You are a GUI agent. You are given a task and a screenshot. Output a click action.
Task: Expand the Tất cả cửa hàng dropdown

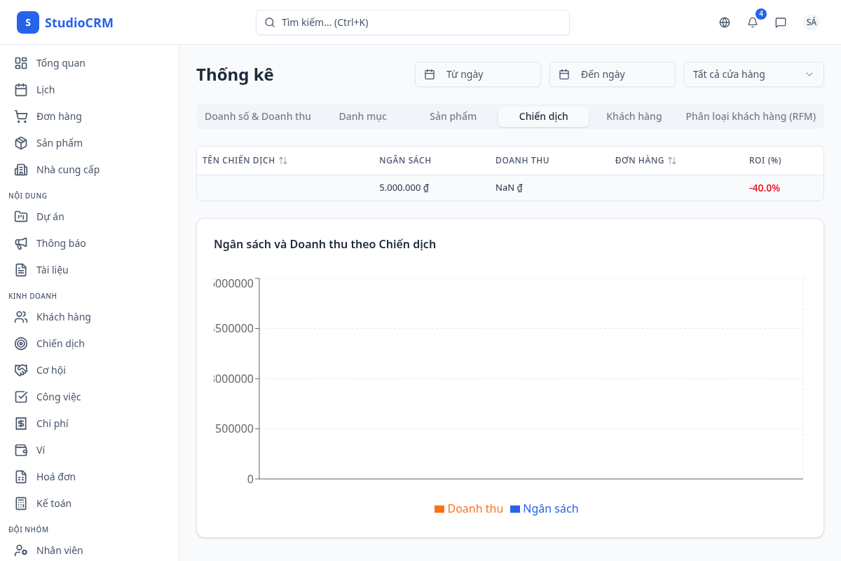click(x=753, y=74)
